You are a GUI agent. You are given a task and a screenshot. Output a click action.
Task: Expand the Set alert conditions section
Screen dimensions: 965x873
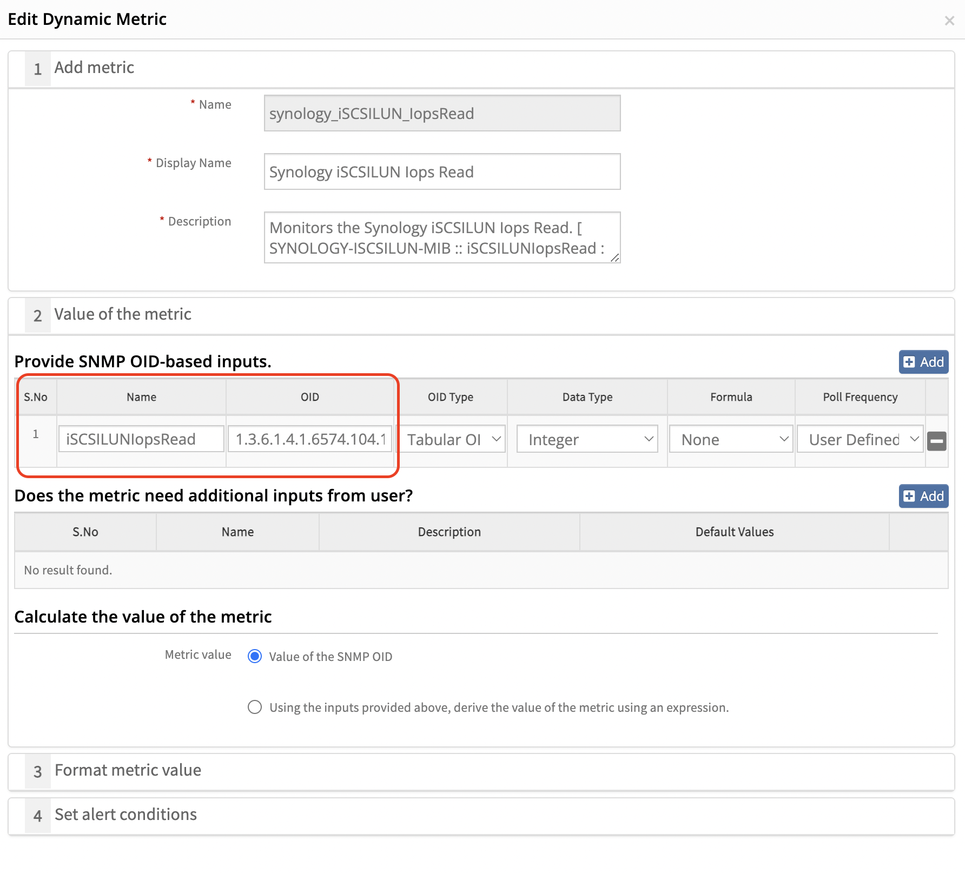tap(125, 815)
